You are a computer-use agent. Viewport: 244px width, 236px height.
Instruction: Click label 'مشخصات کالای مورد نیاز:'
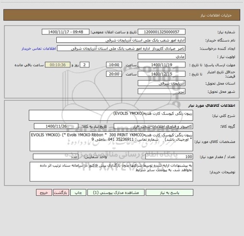(x=215, y=142)
